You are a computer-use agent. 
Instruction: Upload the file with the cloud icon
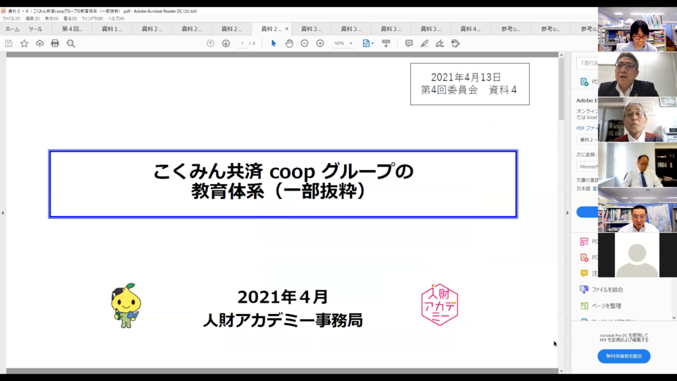click(39, 44)
